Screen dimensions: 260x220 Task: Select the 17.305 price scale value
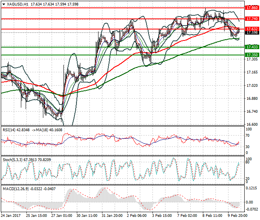[252, 59]
